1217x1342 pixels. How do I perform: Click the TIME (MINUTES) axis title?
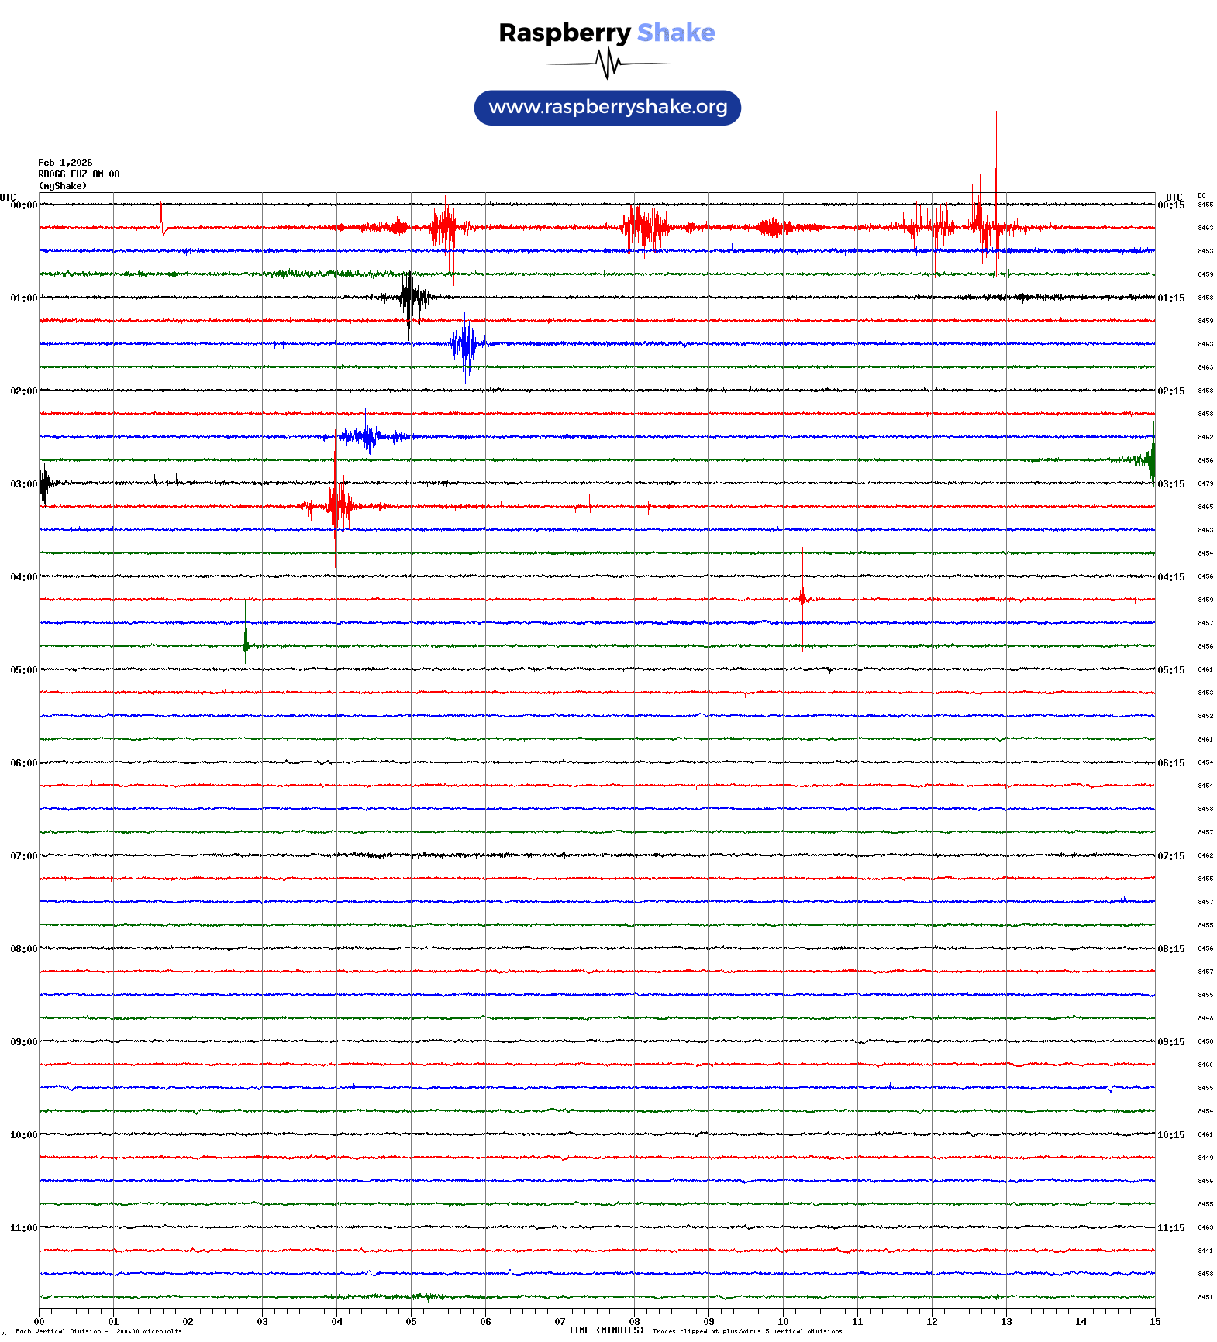[x=605, y=1330]
